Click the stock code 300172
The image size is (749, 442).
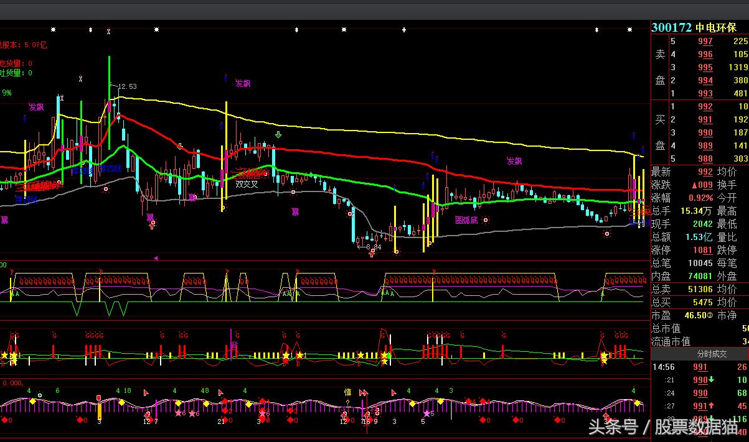tap(672, 27)
